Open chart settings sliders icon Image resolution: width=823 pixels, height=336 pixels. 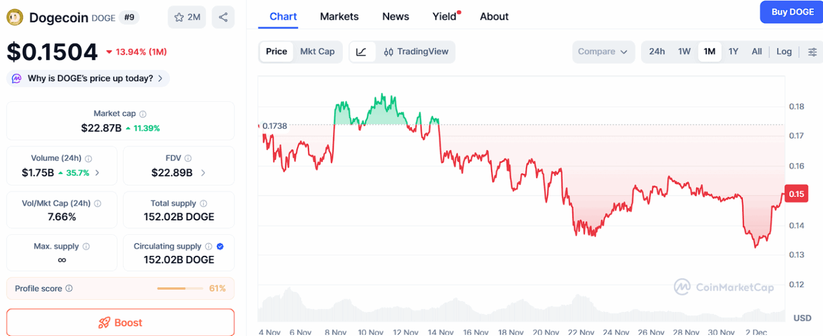tap(812, 52)
